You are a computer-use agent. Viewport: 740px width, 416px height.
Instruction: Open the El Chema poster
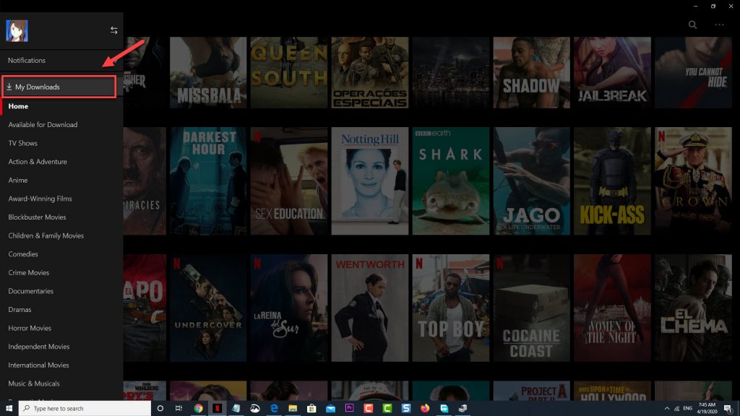click(693, 308)
